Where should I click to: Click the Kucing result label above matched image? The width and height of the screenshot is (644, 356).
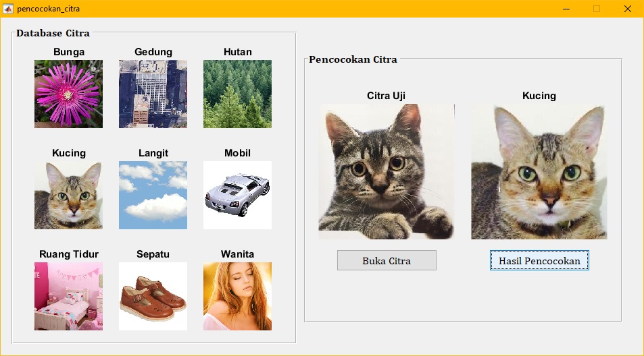(x=539, y=96)
